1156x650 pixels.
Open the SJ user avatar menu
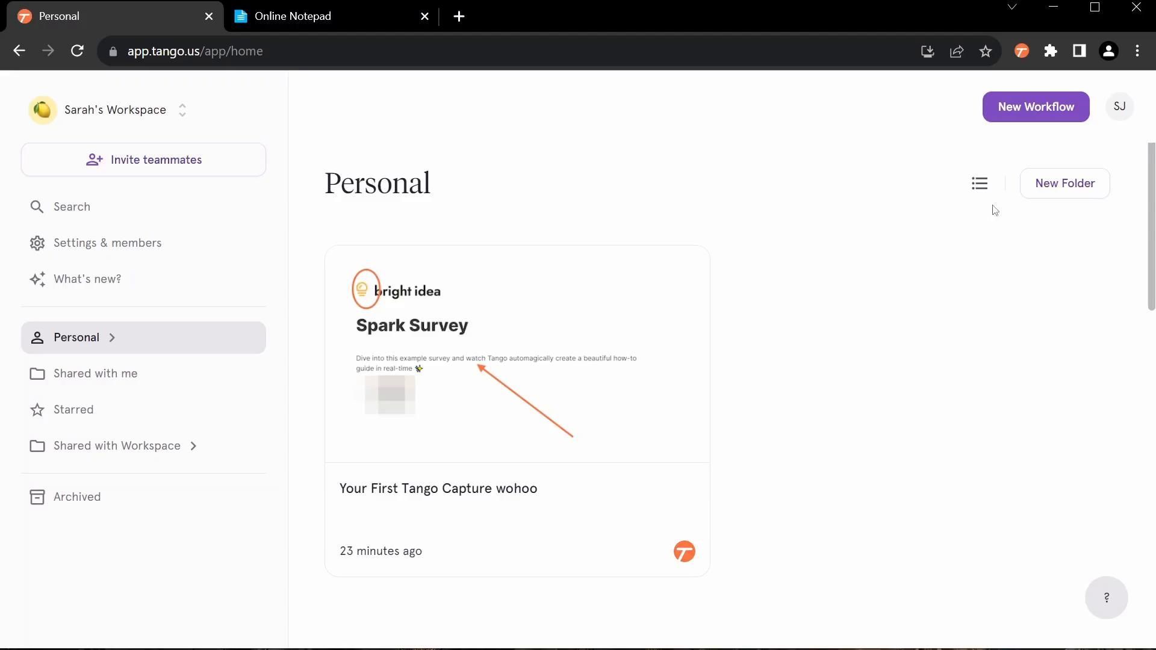[x=1119, y=107]
